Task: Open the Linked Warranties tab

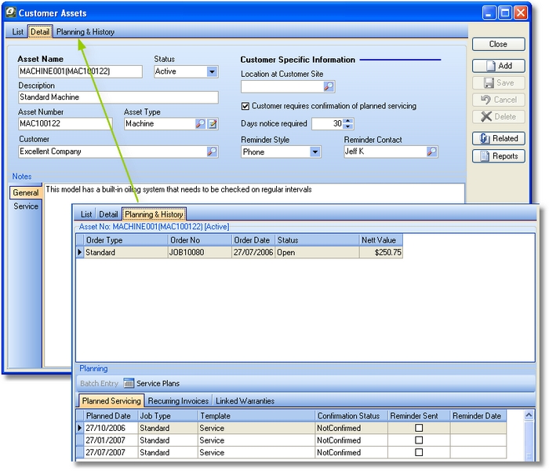Action: tap(245, 401)
